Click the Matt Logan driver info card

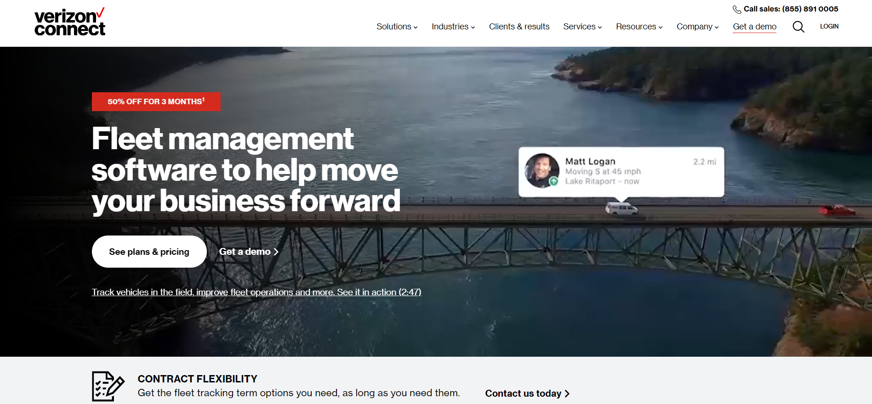[621, 172]
